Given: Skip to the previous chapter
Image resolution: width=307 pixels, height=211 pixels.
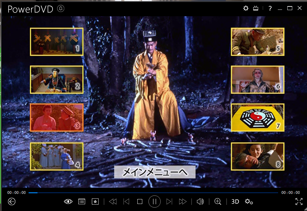Looking at the screenshot, I should pos(126,202).
